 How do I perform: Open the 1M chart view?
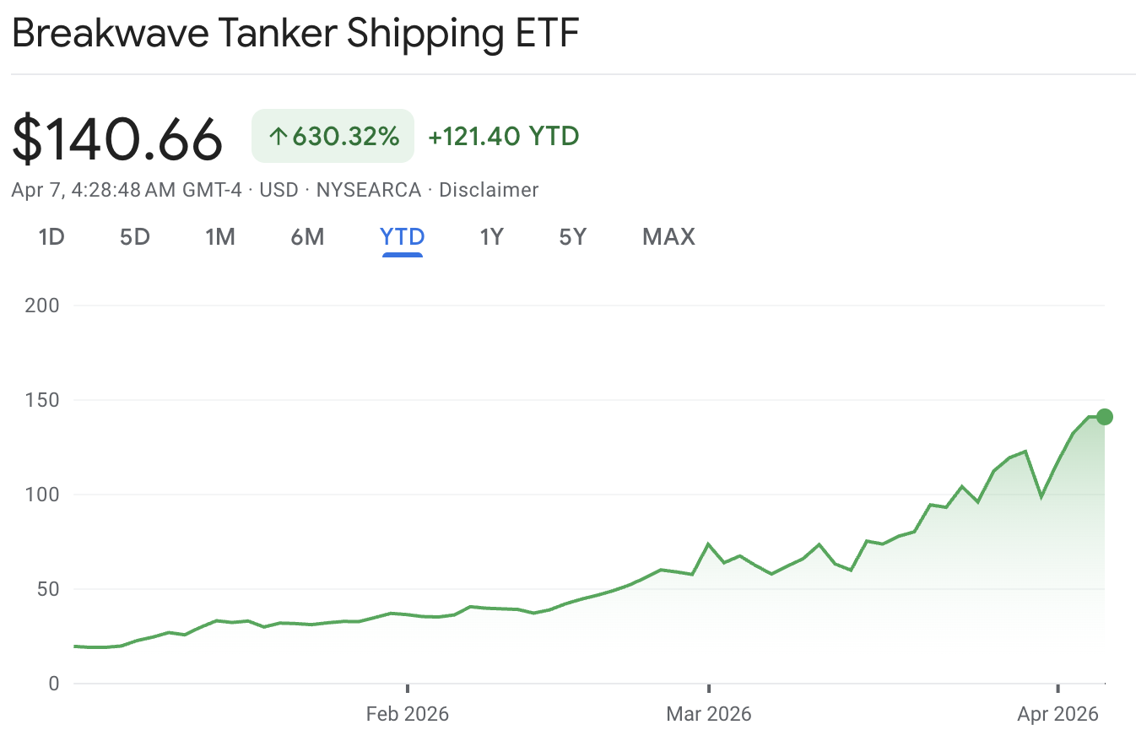click(220, 237)
